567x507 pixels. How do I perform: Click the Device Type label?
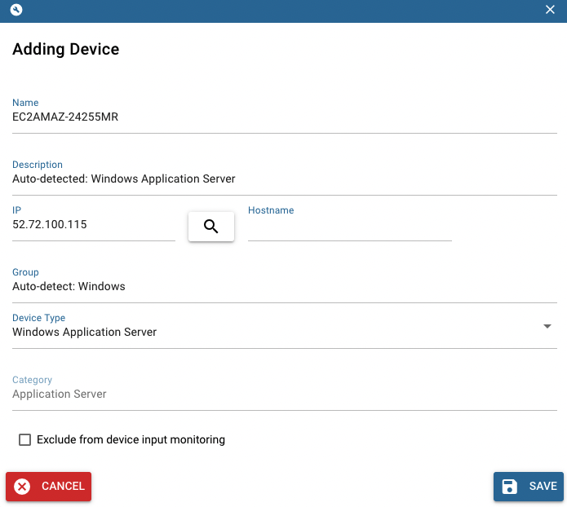tap(38, 318)
